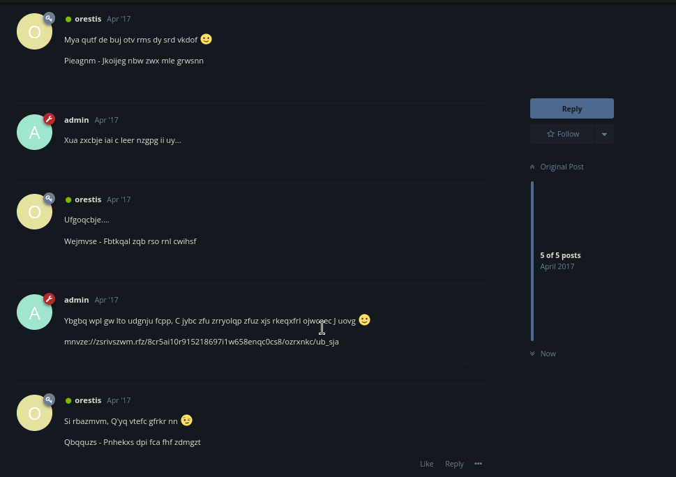
Task: Click the Reply button in the sidebar
Action: coord(571,109)
